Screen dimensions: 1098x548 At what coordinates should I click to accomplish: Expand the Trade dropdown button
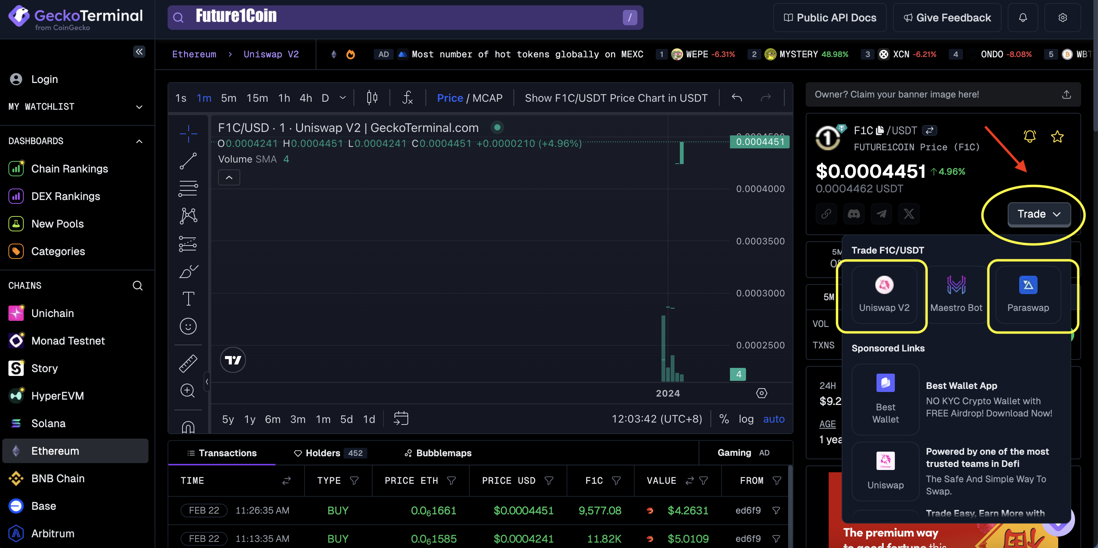1039,214
